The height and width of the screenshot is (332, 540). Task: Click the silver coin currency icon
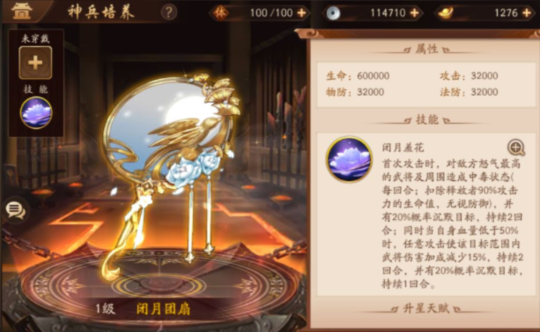click(x=333, y=13)
